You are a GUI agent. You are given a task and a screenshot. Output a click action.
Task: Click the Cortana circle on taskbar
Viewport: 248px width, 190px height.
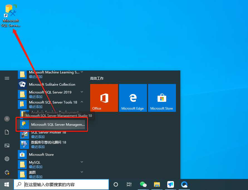(x=116, y=184)
